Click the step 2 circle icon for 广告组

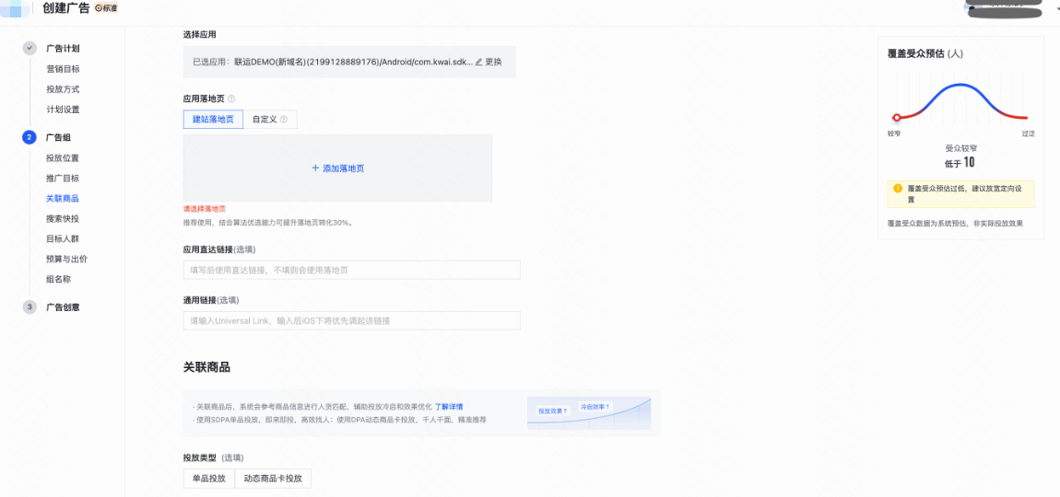29,138
